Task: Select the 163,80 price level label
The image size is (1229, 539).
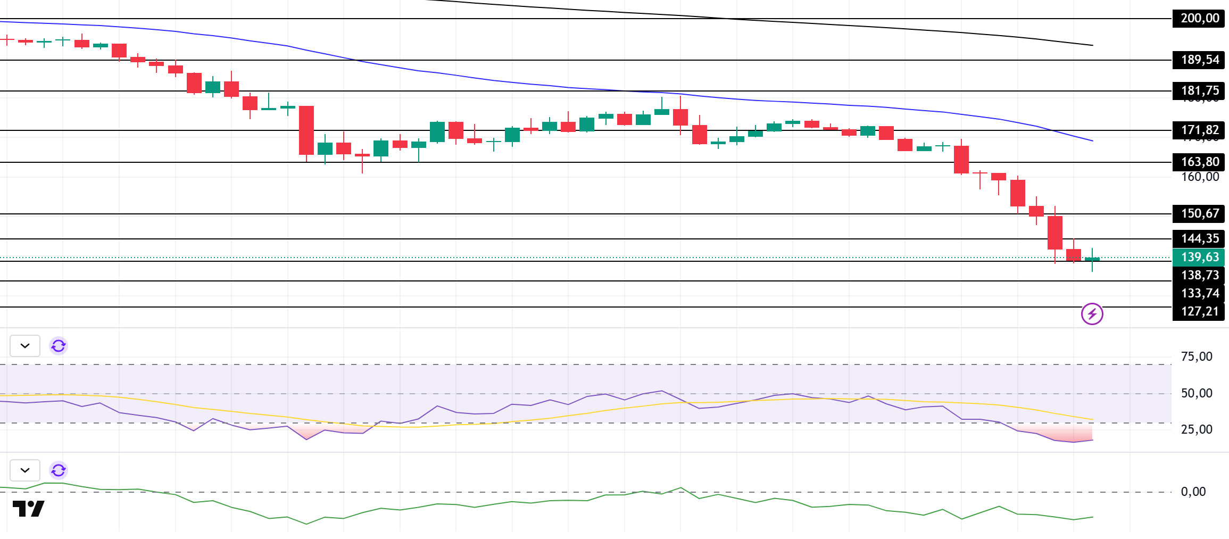Action: coord(1199,162)
